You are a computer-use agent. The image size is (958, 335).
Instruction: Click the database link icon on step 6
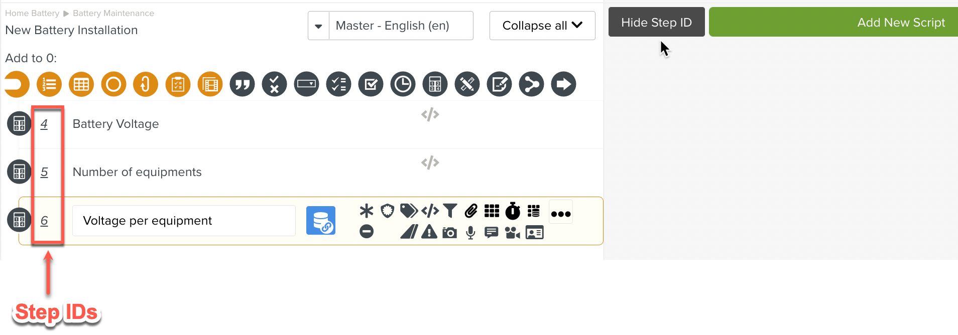tap(321, 221)
